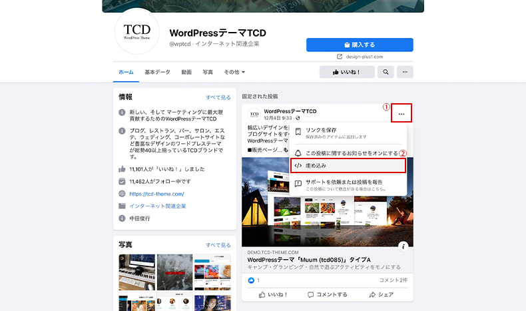Switch to the ホーム tab

pyautogui.click(x=126, y=72)
